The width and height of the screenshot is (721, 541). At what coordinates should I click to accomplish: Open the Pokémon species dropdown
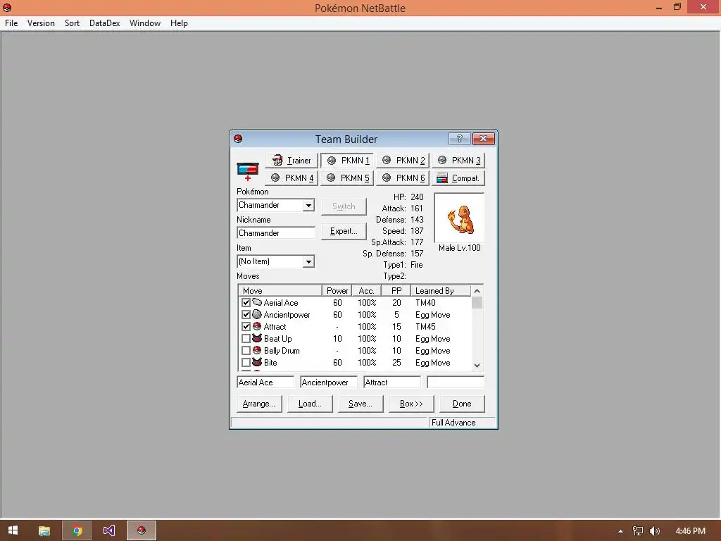click(308, 205)
